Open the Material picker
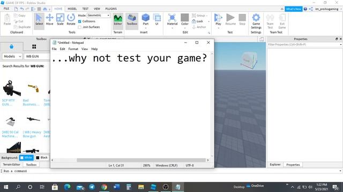Image resolution: width=343 pixels, height=192 pixels. click(172, 20)
